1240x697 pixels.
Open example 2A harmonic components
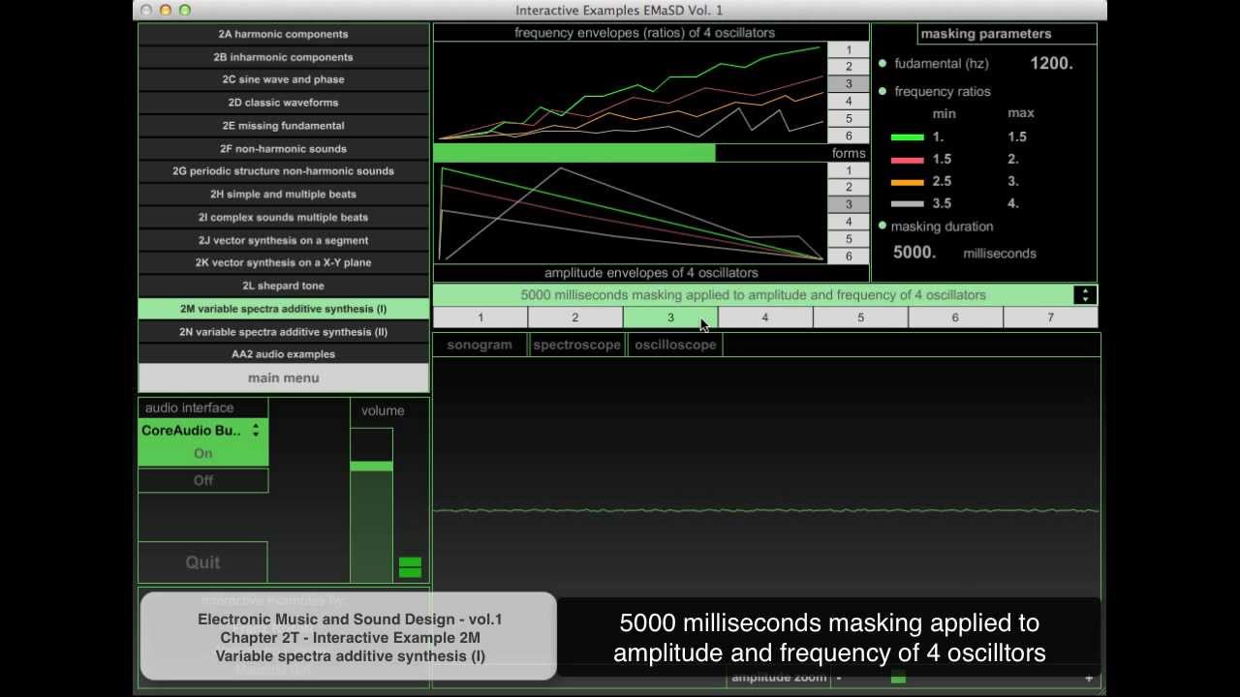point(283,34)
